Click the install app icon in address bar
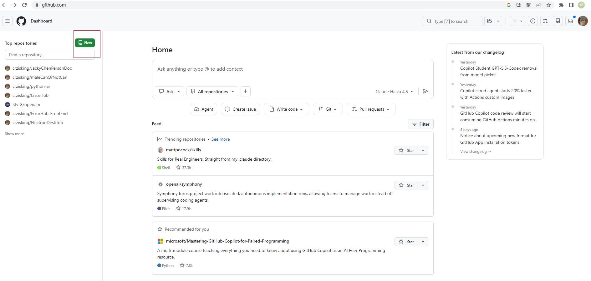This screenshot has width=591, height=281. click(519, 5)
